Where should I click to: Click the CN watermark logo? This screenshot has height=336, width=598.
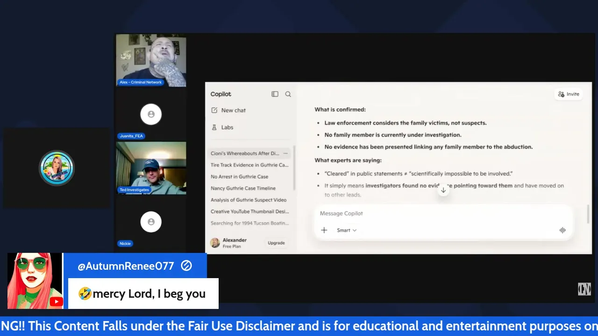pyautogui.click(x=584, y=289)
